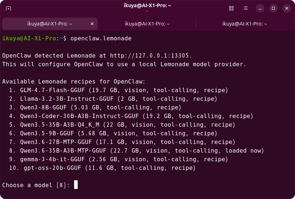Click the Choose a model prompt cursor
Image resolution: width=295 pixels, height=199 pixels.
76,185
